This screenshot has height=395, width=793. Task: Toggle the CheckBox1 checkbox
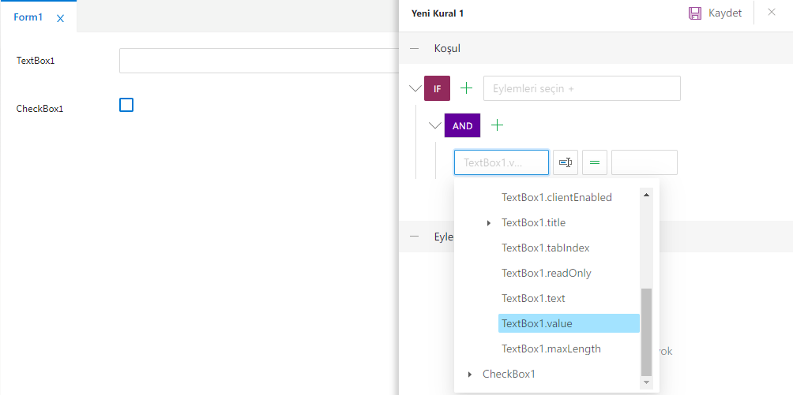click(126, 105)
